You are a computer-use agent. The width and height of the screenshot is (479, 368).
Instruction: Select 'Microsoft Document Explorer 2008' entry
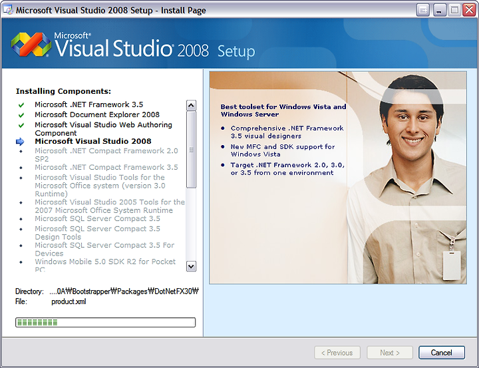[97, 114]
